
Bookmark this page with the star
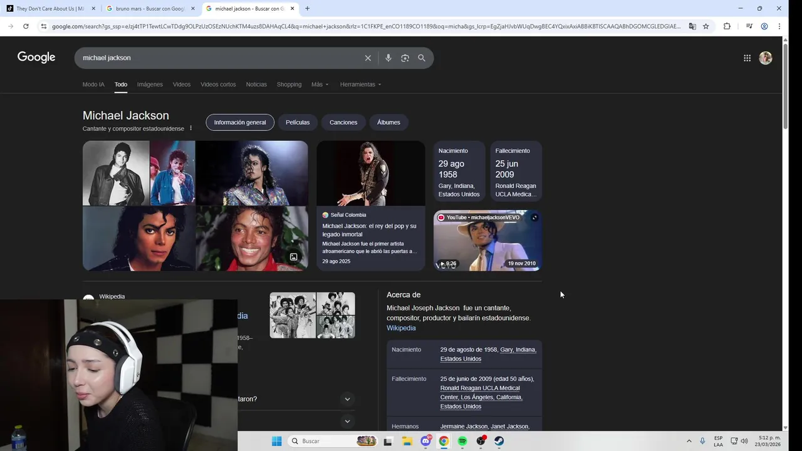pos(706,26)
